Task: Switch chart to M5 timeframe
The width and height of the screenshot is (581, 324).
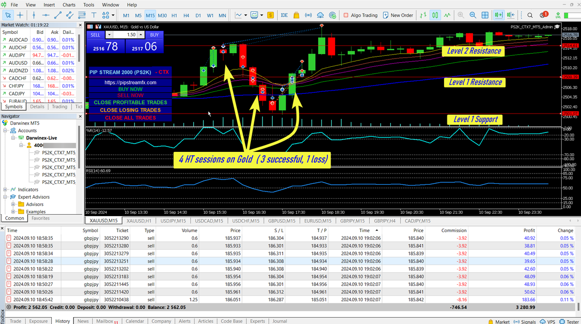Action: (x=138, y=15)
